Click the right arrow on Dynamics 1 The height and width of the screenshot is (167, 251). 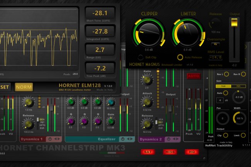pyautogui.click(x=59, y=139)
